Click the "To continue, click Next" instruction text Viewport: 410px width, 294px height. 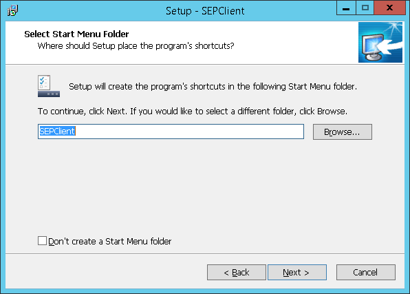193,112
